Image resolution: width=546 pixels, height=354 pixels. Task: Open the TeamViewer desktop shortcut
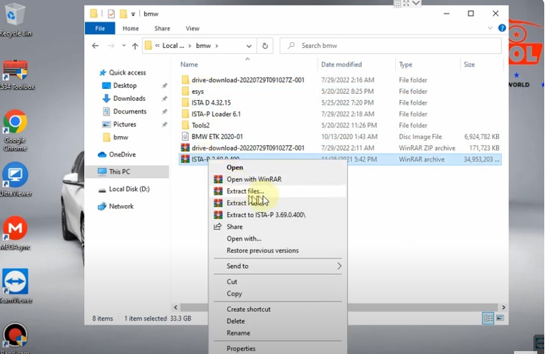click(15, 282)
